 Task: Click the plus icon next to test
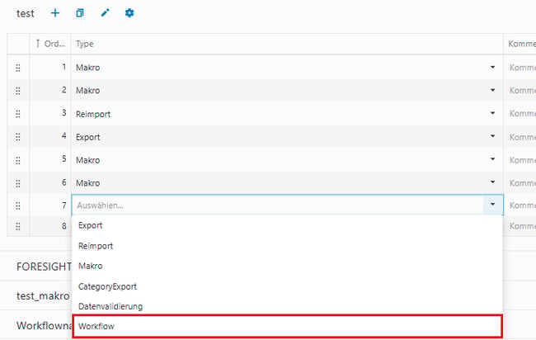click(x=55, y=13)
